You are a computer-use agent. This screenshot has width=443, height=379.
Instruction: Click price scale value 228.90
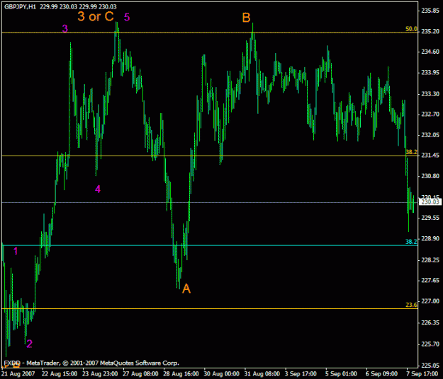430,239
